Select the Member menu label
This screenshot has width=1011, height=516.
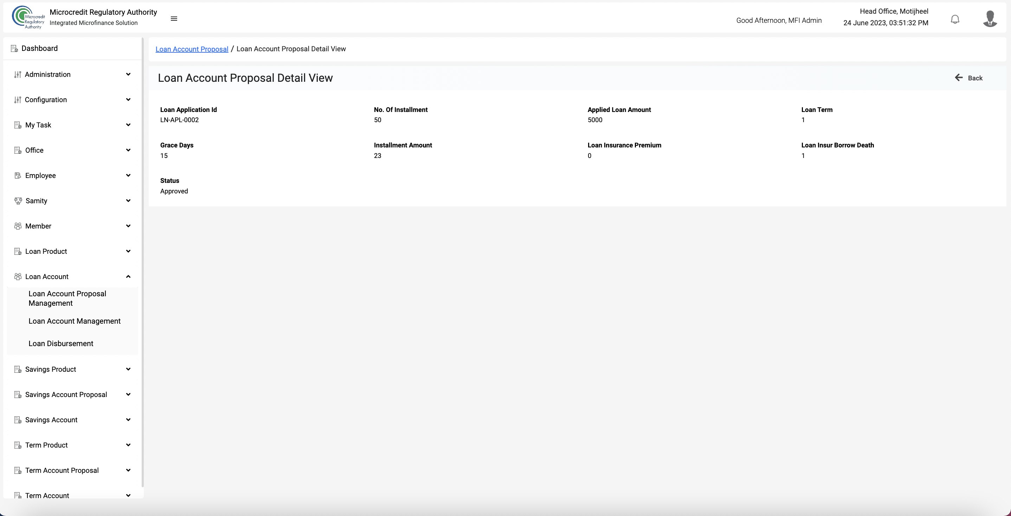pyautogui.click(x=38, y=226)
